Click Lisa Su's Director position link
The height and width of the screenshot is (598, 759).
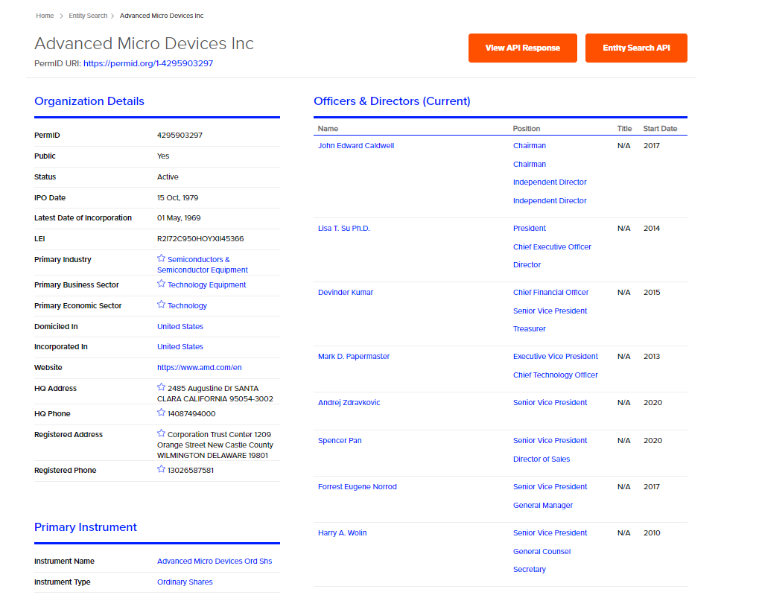coord(527,264)
